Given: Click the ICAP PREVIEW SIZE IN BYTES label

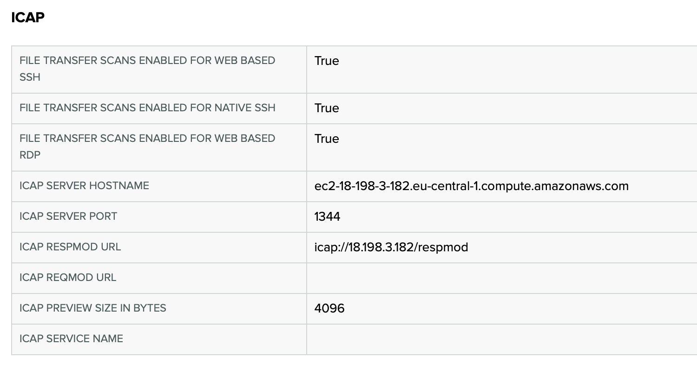Looking at the screenshot, I should coord(93,308).
